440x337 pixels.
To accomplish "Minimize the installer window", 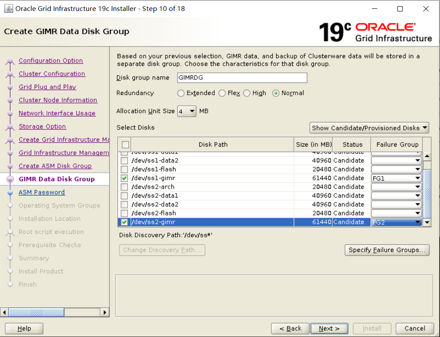I will pyautogui.click(x=374, y=9).
